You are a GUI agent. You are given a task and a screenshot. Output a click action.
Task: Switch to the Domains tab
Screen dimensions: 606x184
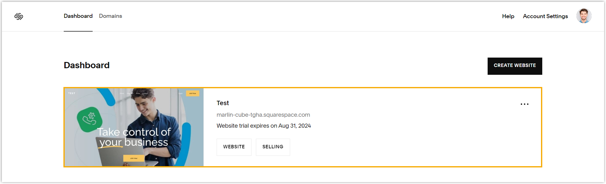[x=110, y=16]
